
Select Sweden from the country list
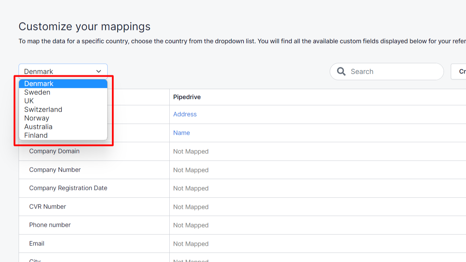pos(37,92)
